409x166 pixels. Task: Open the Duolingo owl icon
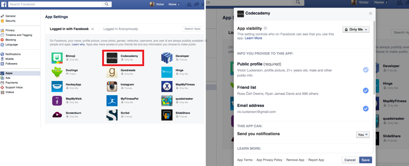[x=57, y=72]
